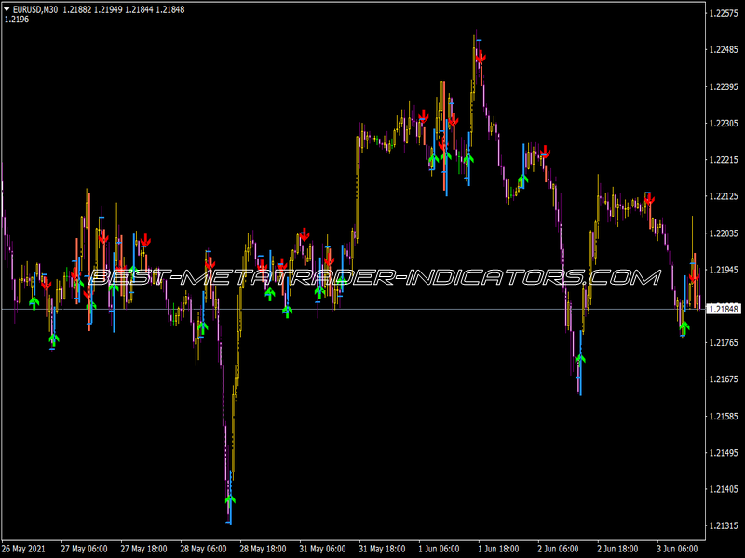745x558 pixels.
Task: Click the green buy arrow at the chart's lowest low
Action: pos(230,500)
